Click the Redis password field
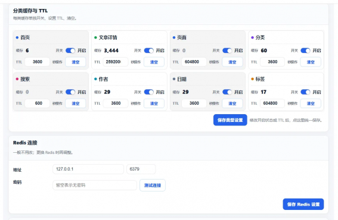Image resolution: width=338 pixels, height=220 pixels. click(95, 185)
